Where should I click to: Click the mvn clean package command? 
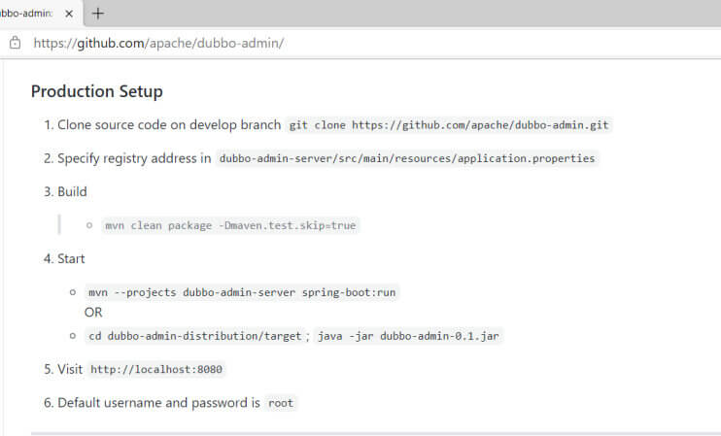[x=230, y=225]
